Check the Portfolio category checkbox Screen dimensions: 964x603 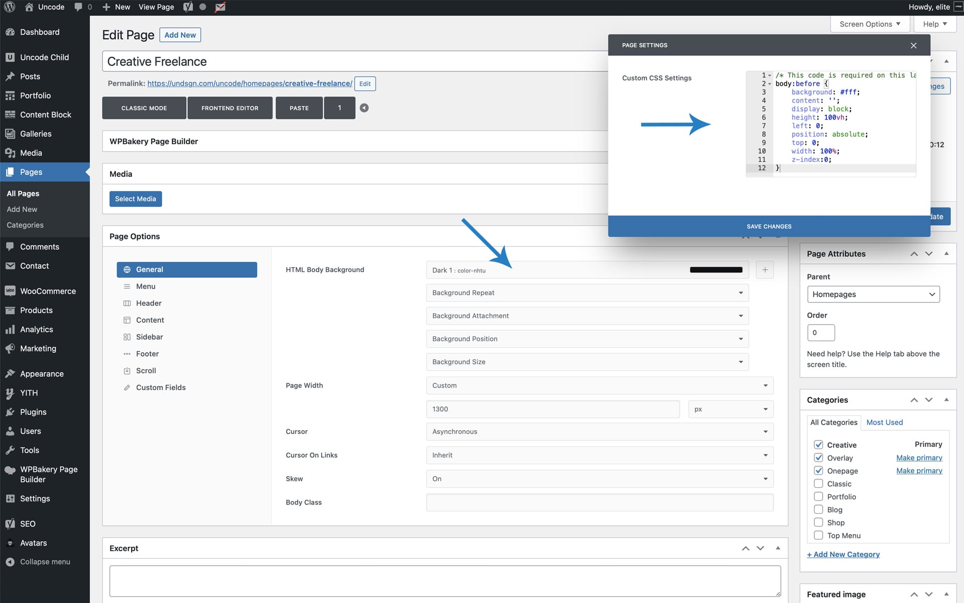pos(818,496)
